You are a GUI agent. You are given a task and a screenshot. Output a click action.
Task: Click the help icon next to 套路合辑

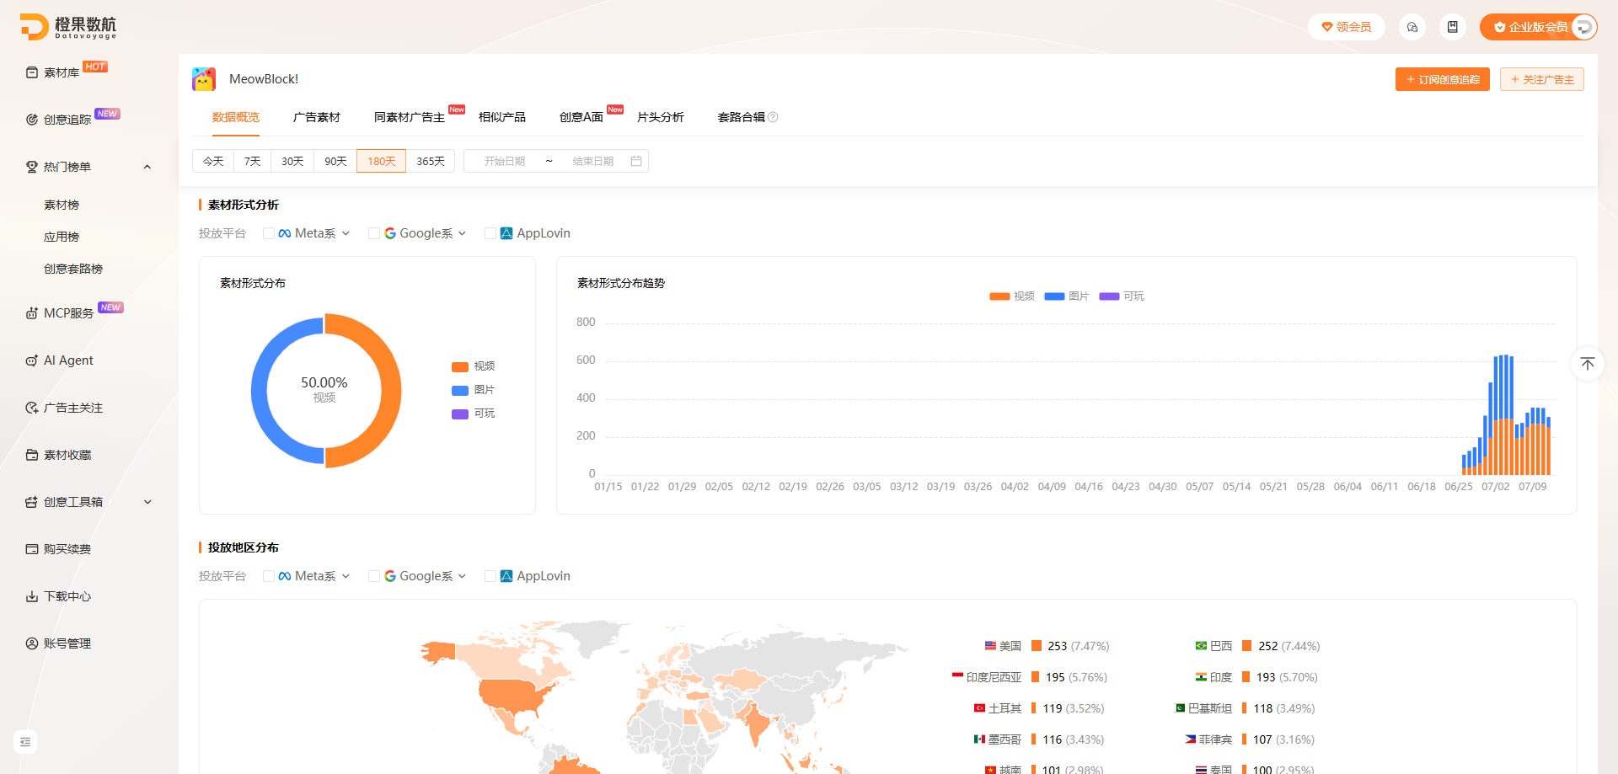point(773,117)
